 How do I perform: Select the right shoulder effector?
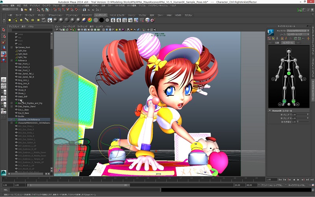click(283, 60)
